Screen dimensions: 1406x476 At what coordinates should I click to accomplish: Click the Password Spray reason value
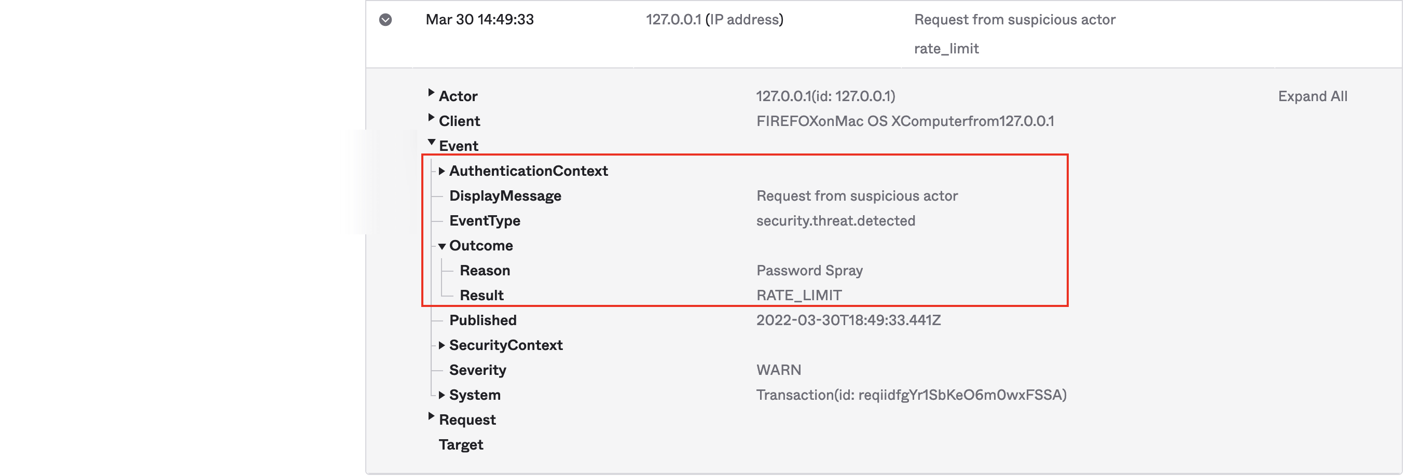click(x=809, y=271)
